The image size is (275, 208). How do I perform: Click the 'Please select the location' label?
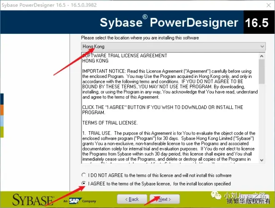click(140, 38)
